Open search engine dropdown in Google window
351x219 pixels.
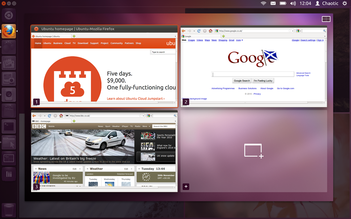click(301, 31)
